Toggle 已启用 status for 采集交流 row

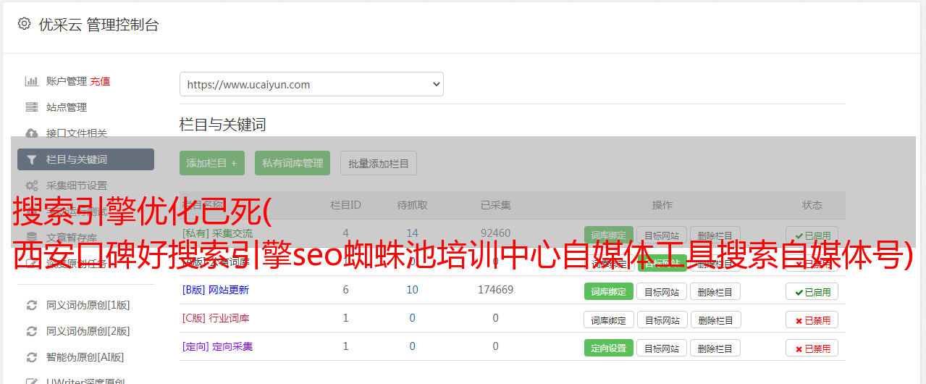(812, 235)
